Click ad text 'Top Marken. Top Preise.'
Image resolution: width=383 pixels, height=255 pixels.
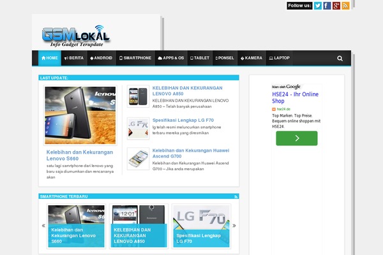(292, 115)
